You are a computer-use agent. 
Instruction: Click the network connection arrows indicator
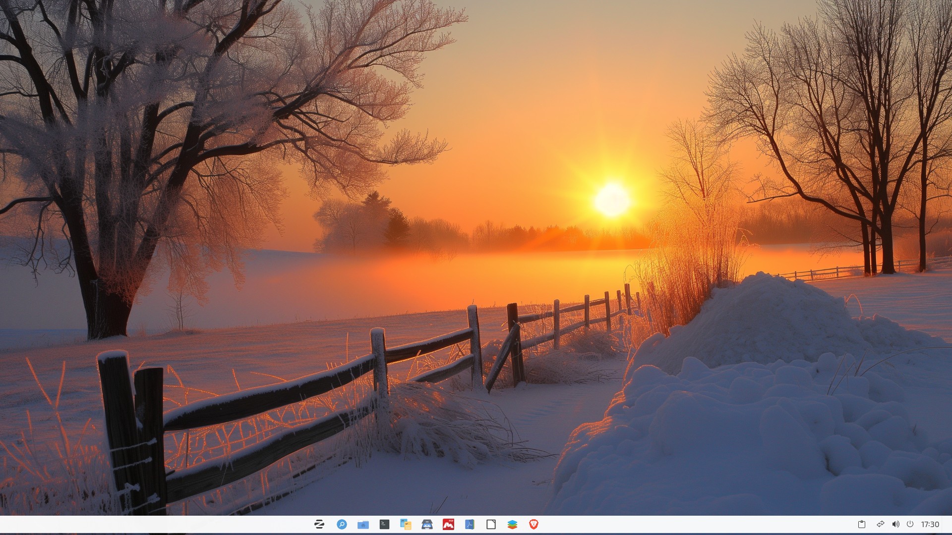coord(880,524)
